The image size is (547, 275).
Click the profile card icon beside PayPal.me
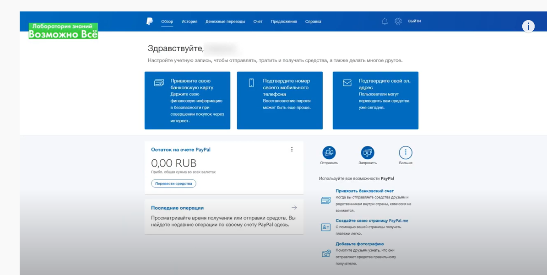pyautogui.click(x=325, y=227)
